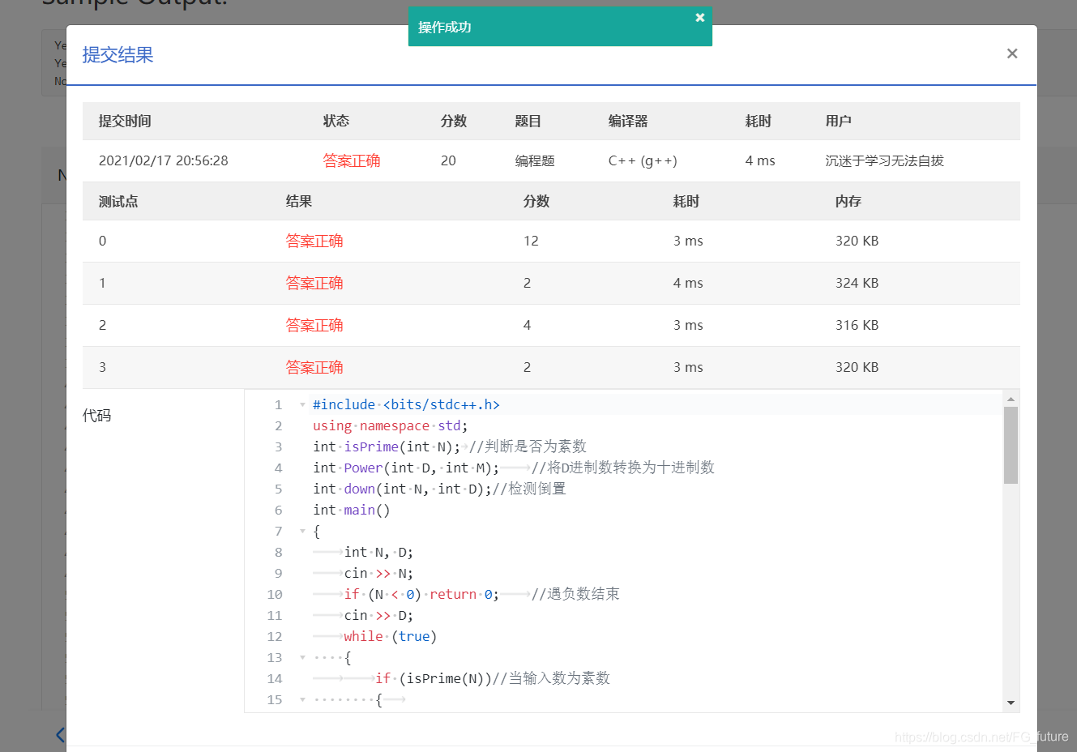Collapse the main function body at line 7
Image resolution: width=1077 pixels, height=752 pixels.
pos(302,531)
